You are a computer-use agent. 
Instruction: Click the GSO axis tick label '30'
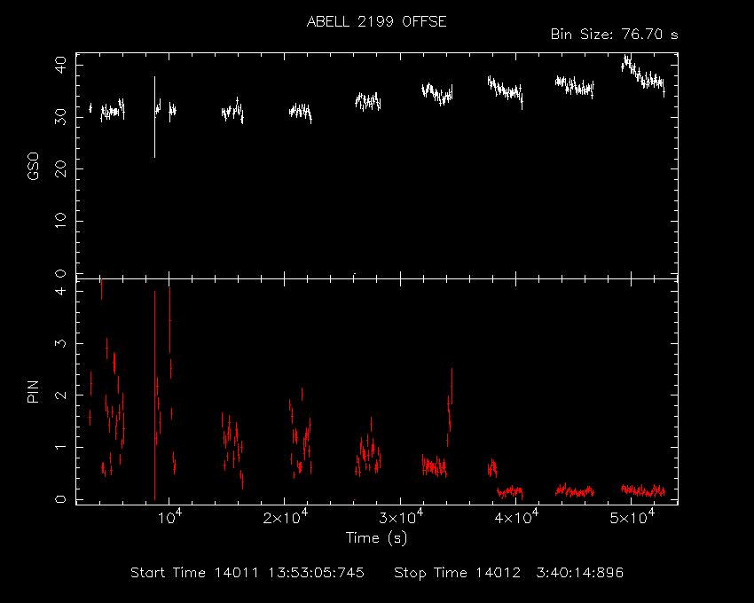pyautogui.click(x=60, y=117)
